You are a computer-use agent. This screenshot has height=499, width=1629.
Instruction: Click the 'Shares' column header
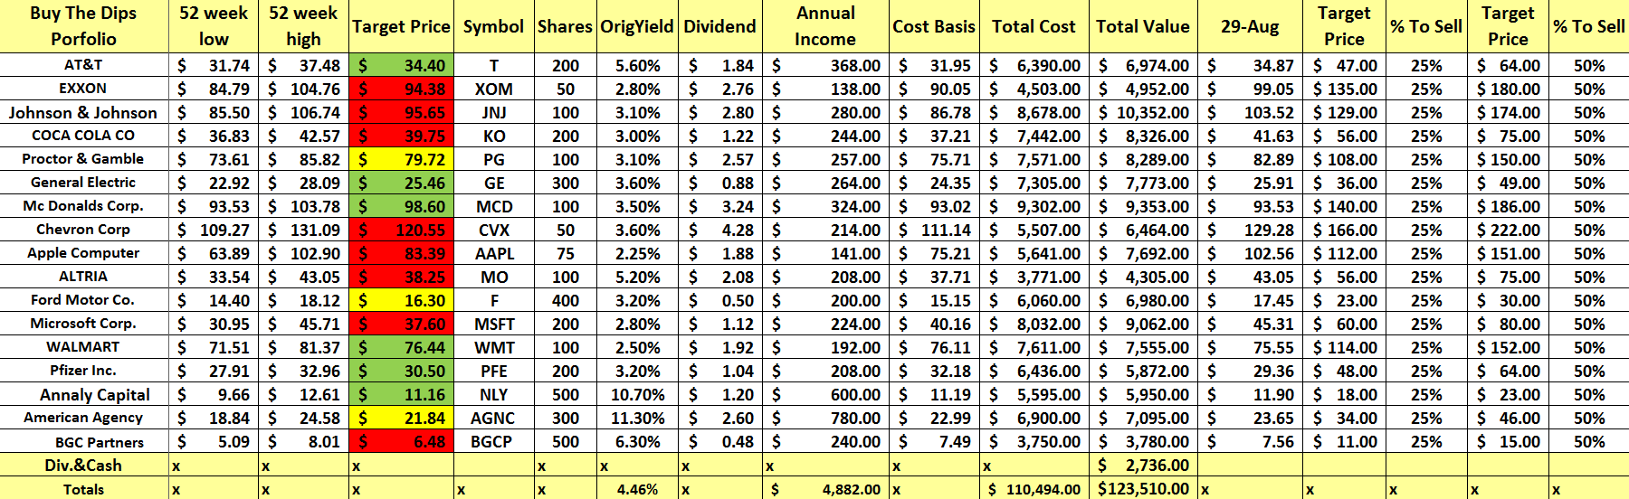(x=565, y=26)
